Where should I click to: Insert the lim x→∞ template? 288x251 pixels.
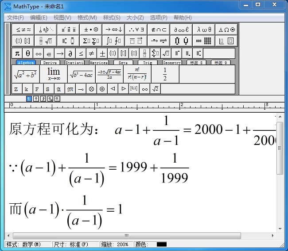click(x=54, y=74)
